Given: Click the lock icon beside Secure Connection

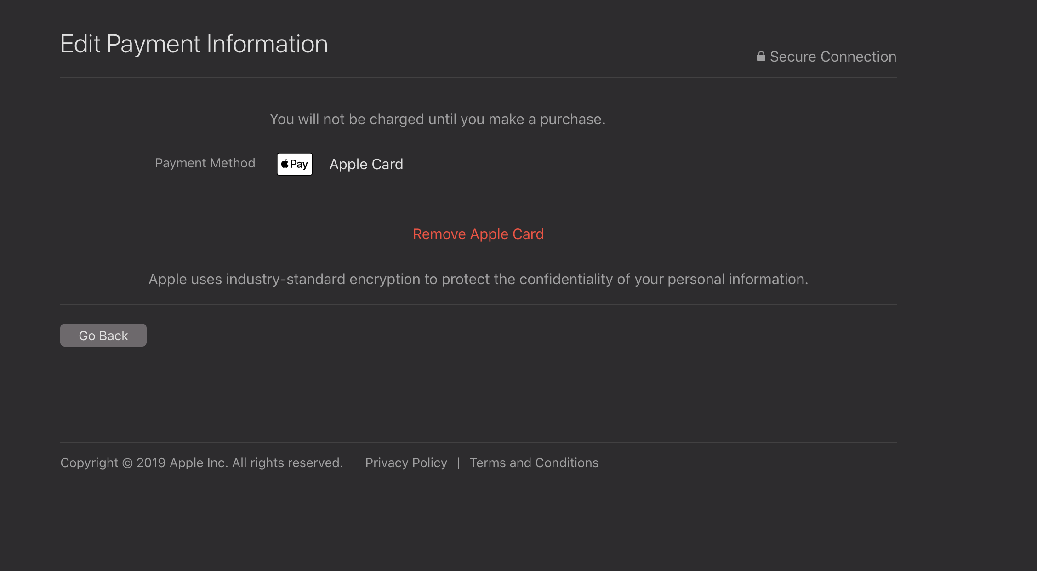Looking at the screenshot, I should 761,57.
